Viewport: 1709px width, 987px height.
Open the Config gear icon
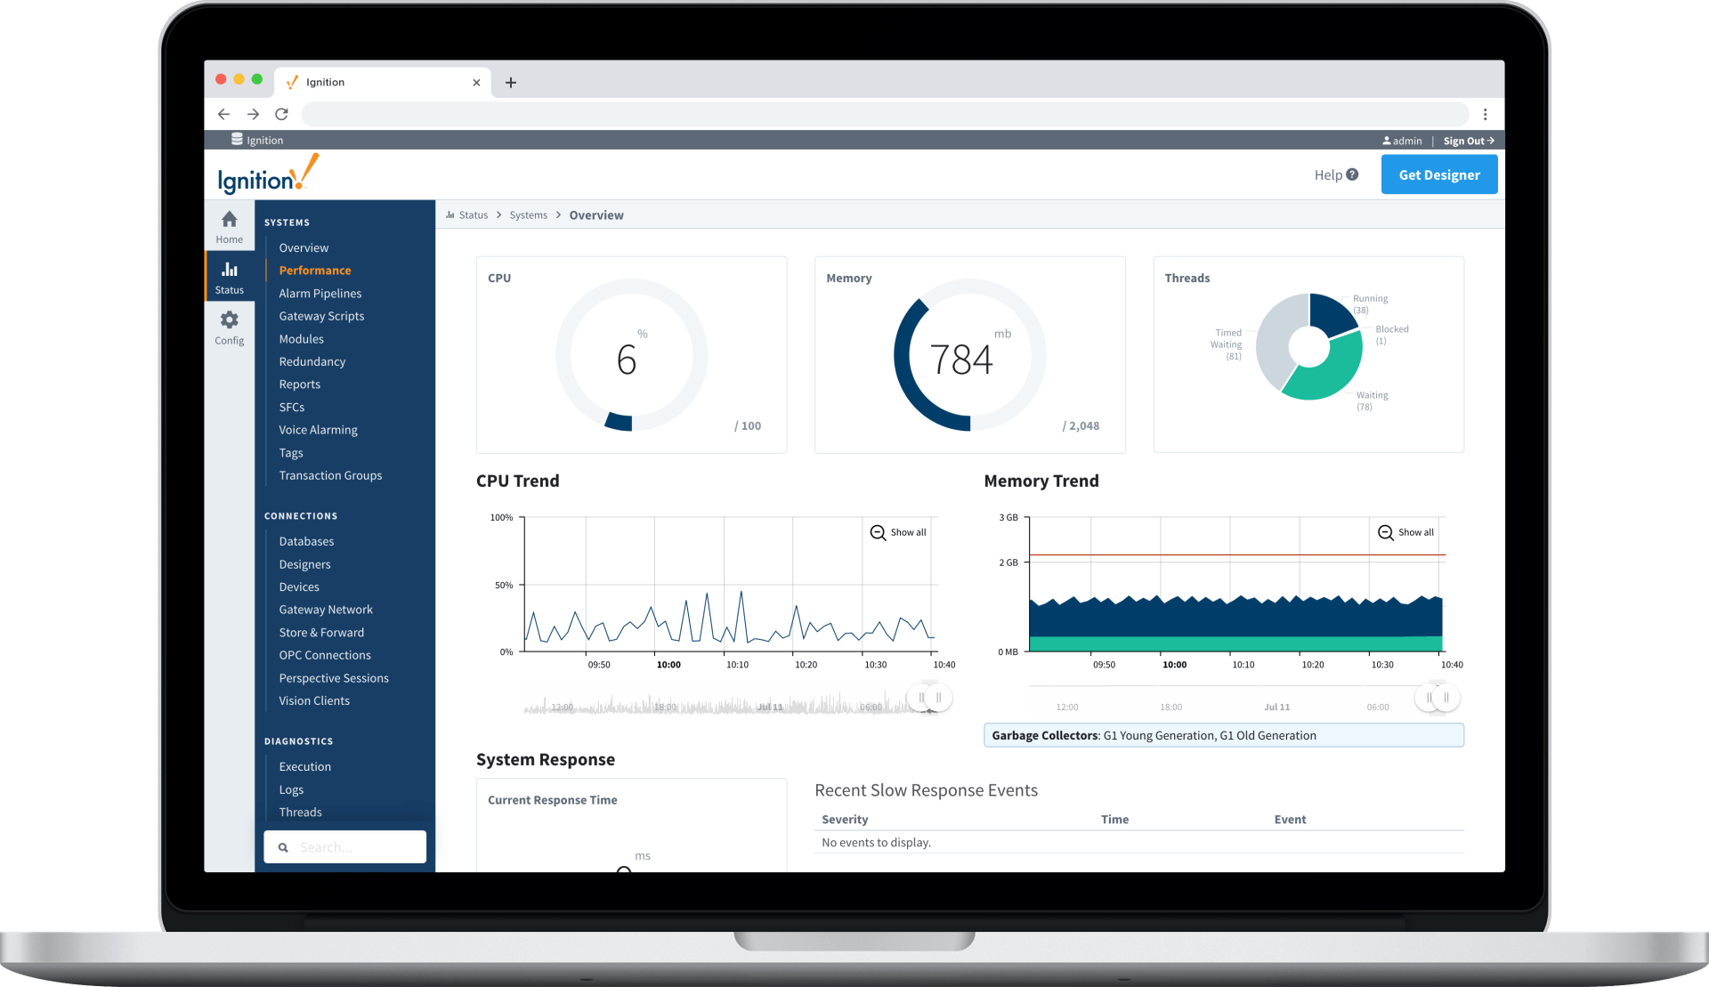[x=229, y=320]
